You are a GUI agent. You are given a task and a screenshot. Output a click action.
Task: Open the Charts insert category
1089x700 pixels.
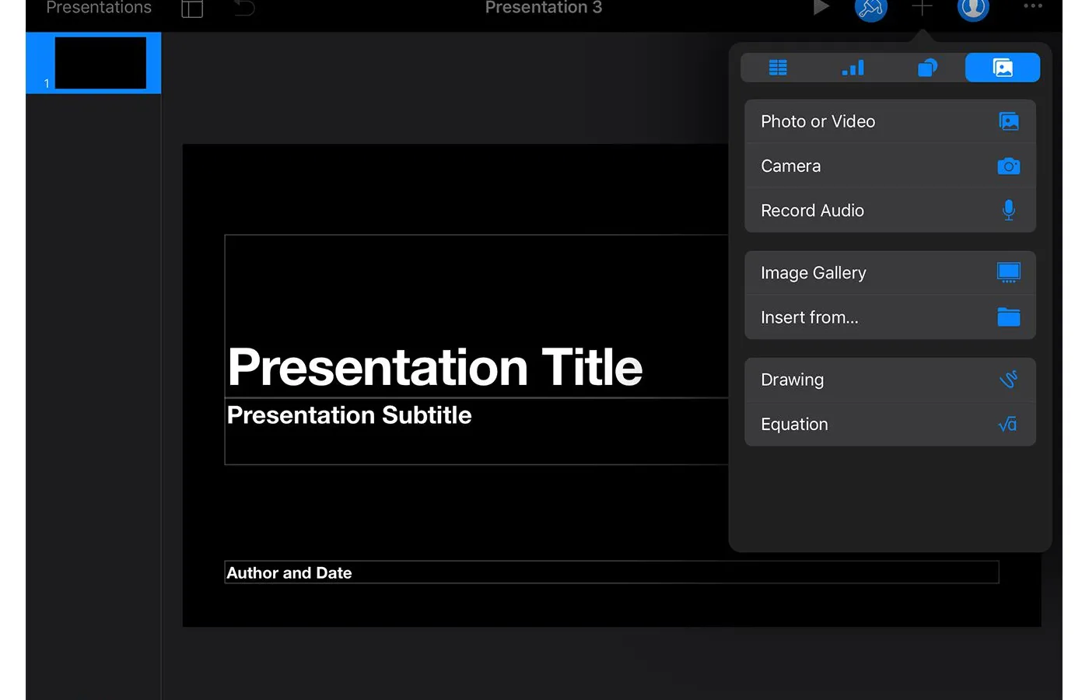tap(853, 68)
